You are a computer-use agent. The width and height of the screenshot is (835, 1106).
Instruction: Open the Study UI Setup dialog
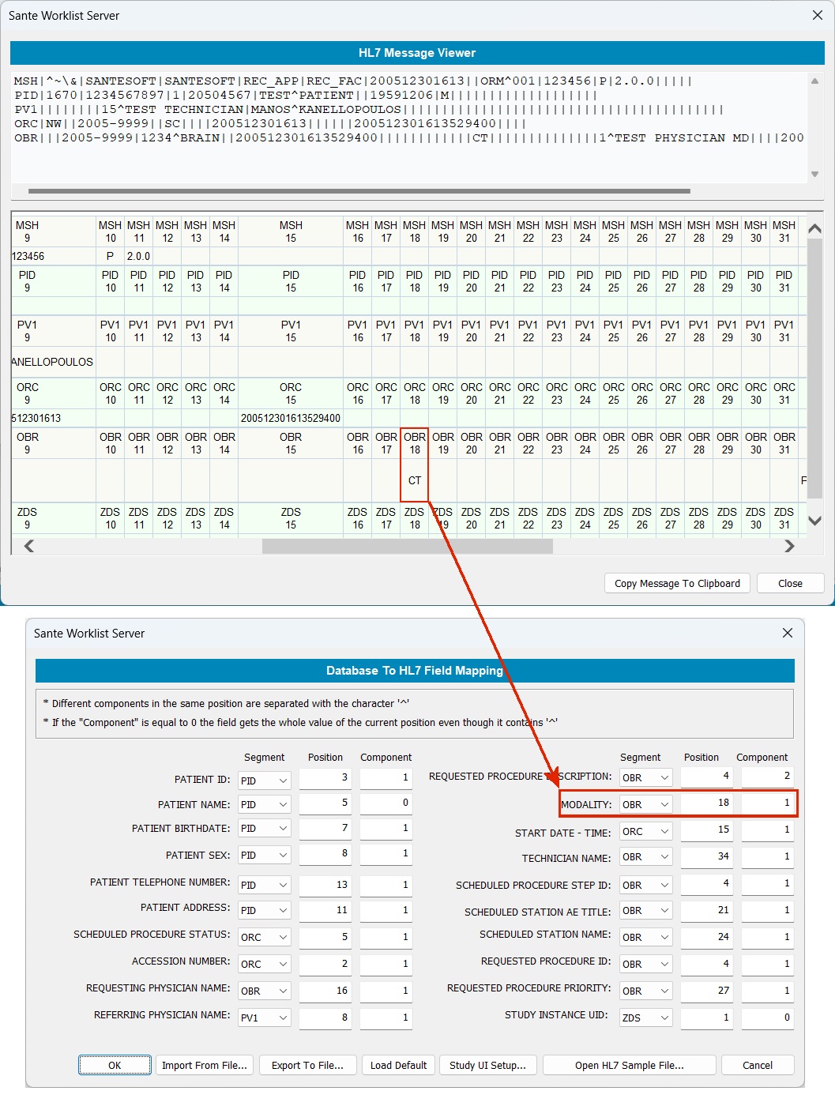pyautogui.click(x=487, y=1065)
